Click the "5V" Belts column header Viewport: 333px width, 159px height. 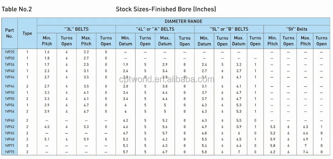(x=297, y=29)
